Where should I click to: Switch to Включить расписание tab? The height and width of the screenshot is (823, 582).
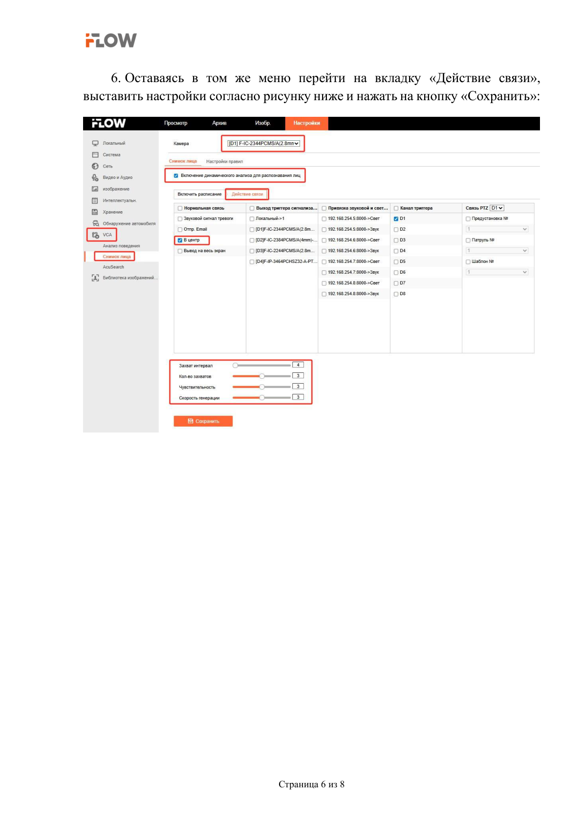(x=199, y=194)
